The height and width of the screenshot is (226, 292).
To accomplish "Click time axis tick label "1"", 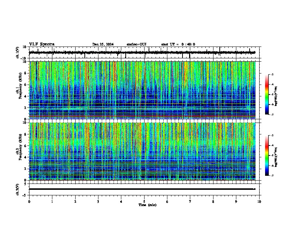I will click(x=52, y=202).
